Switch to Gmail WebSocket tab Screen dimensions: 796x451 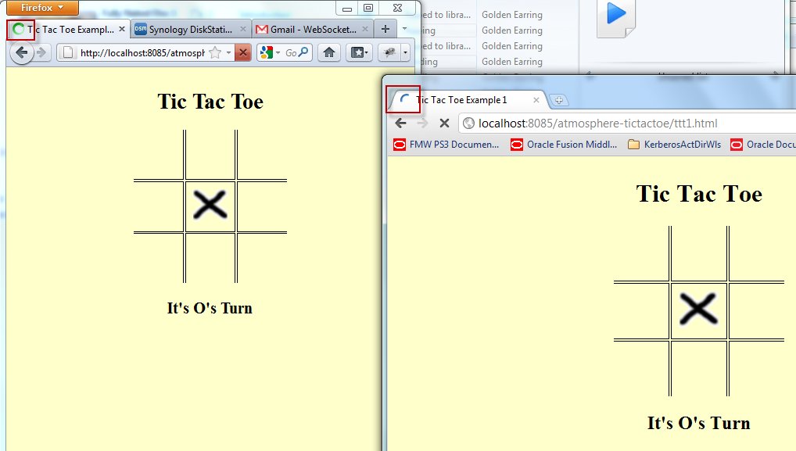tap(311, 29)
